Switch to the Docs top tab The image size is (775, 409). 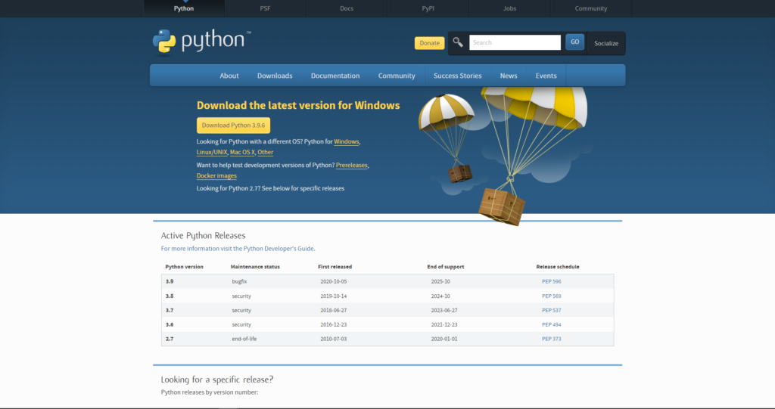coord(347,8)
